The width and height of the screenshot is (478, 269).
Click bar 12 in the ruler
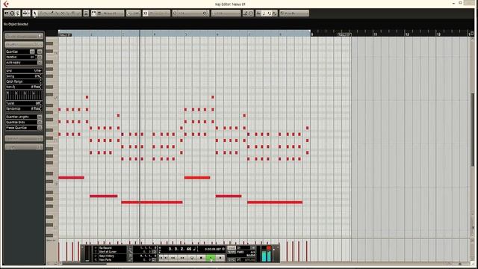click(407, 34)
